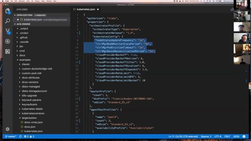The width and height of the screenshot is (251, 141).
Task: Open the errors and warnings count in status bar
Action: pyautogui.click(x=29, y=137)
